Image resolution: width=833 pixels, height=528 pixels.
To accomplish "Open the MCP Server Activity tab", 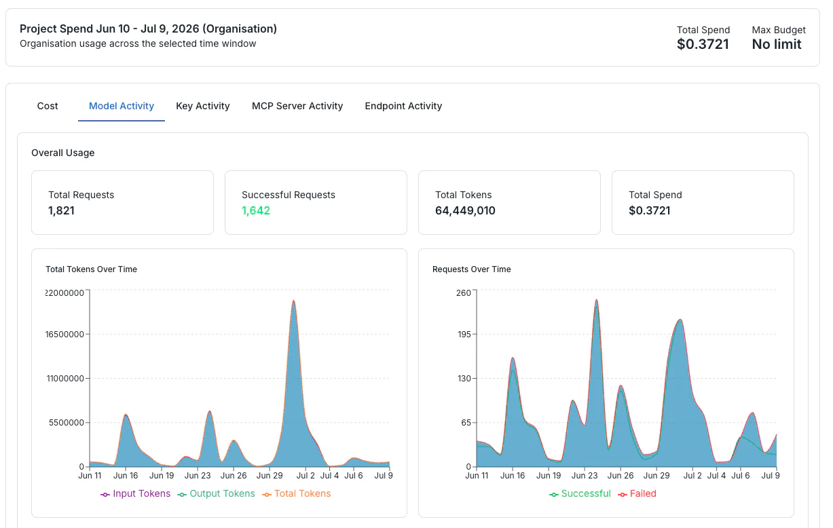I will [x=297, y=106].
